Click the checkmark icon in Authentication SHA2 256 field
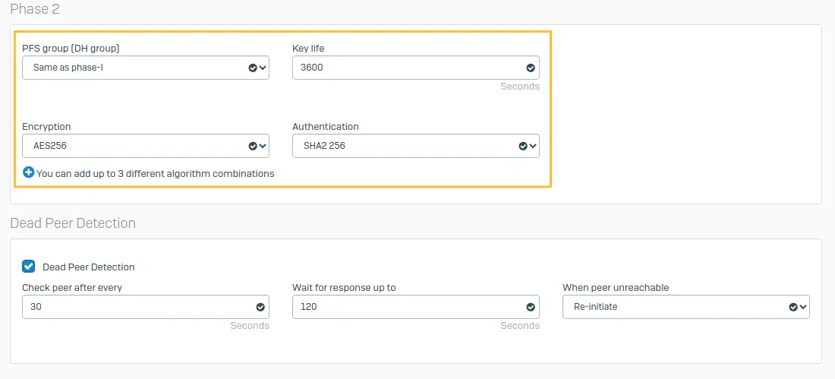 (523, 146)
